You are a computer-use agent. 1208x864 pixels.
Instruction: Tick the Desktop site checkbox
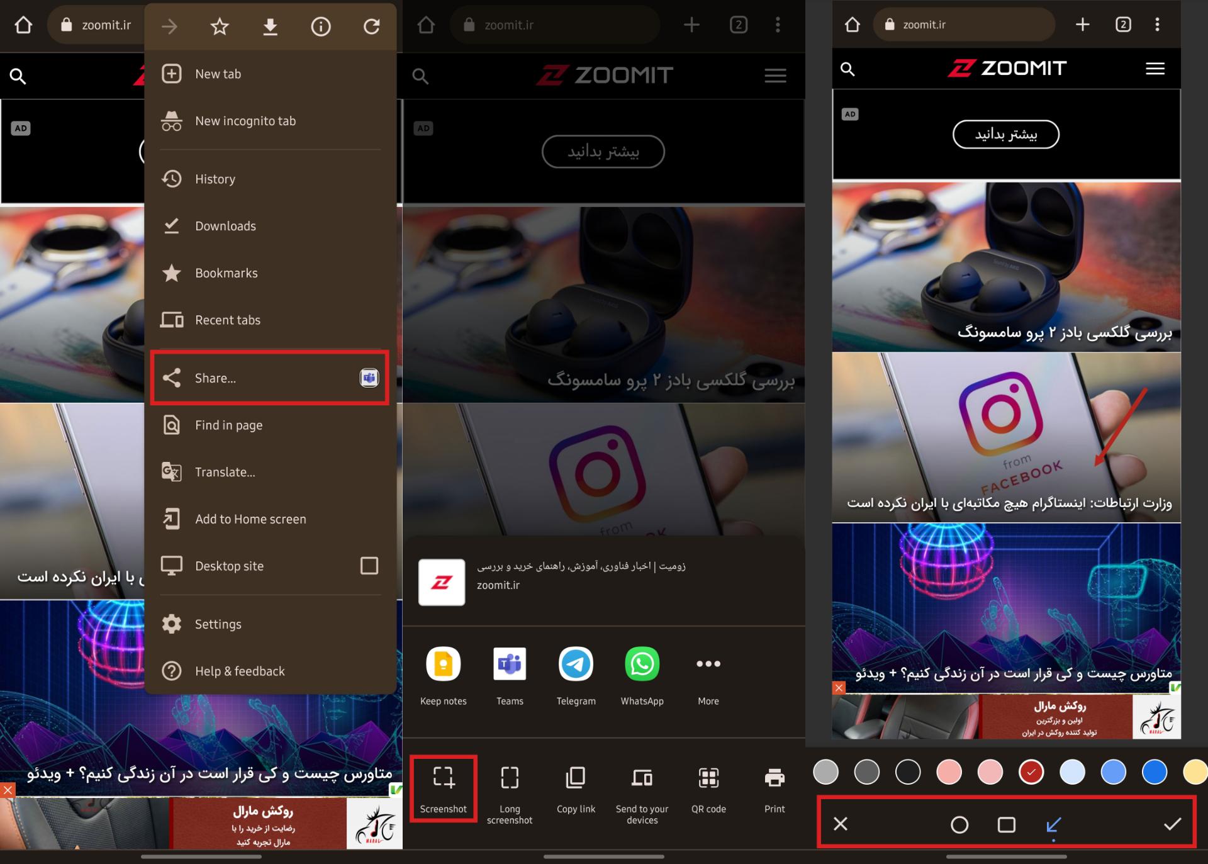[x=369, y=566]
